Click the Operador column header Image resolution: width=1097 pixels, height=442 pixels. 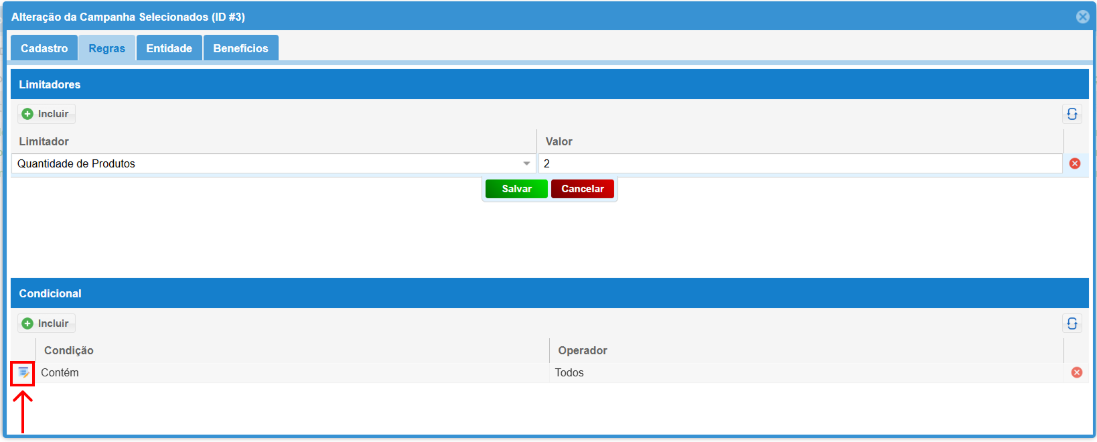[583, 350]
